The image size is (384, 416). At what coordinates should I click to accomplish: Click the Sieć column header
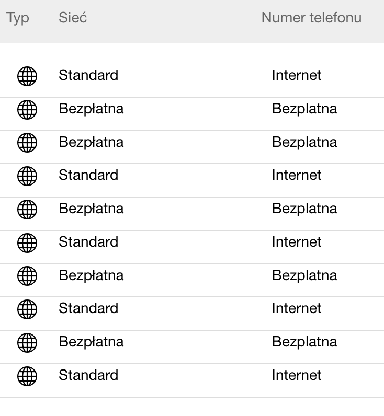73,18
